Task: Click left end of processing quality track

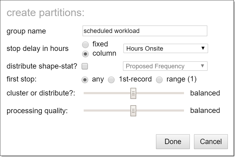Action: [85, 111]
